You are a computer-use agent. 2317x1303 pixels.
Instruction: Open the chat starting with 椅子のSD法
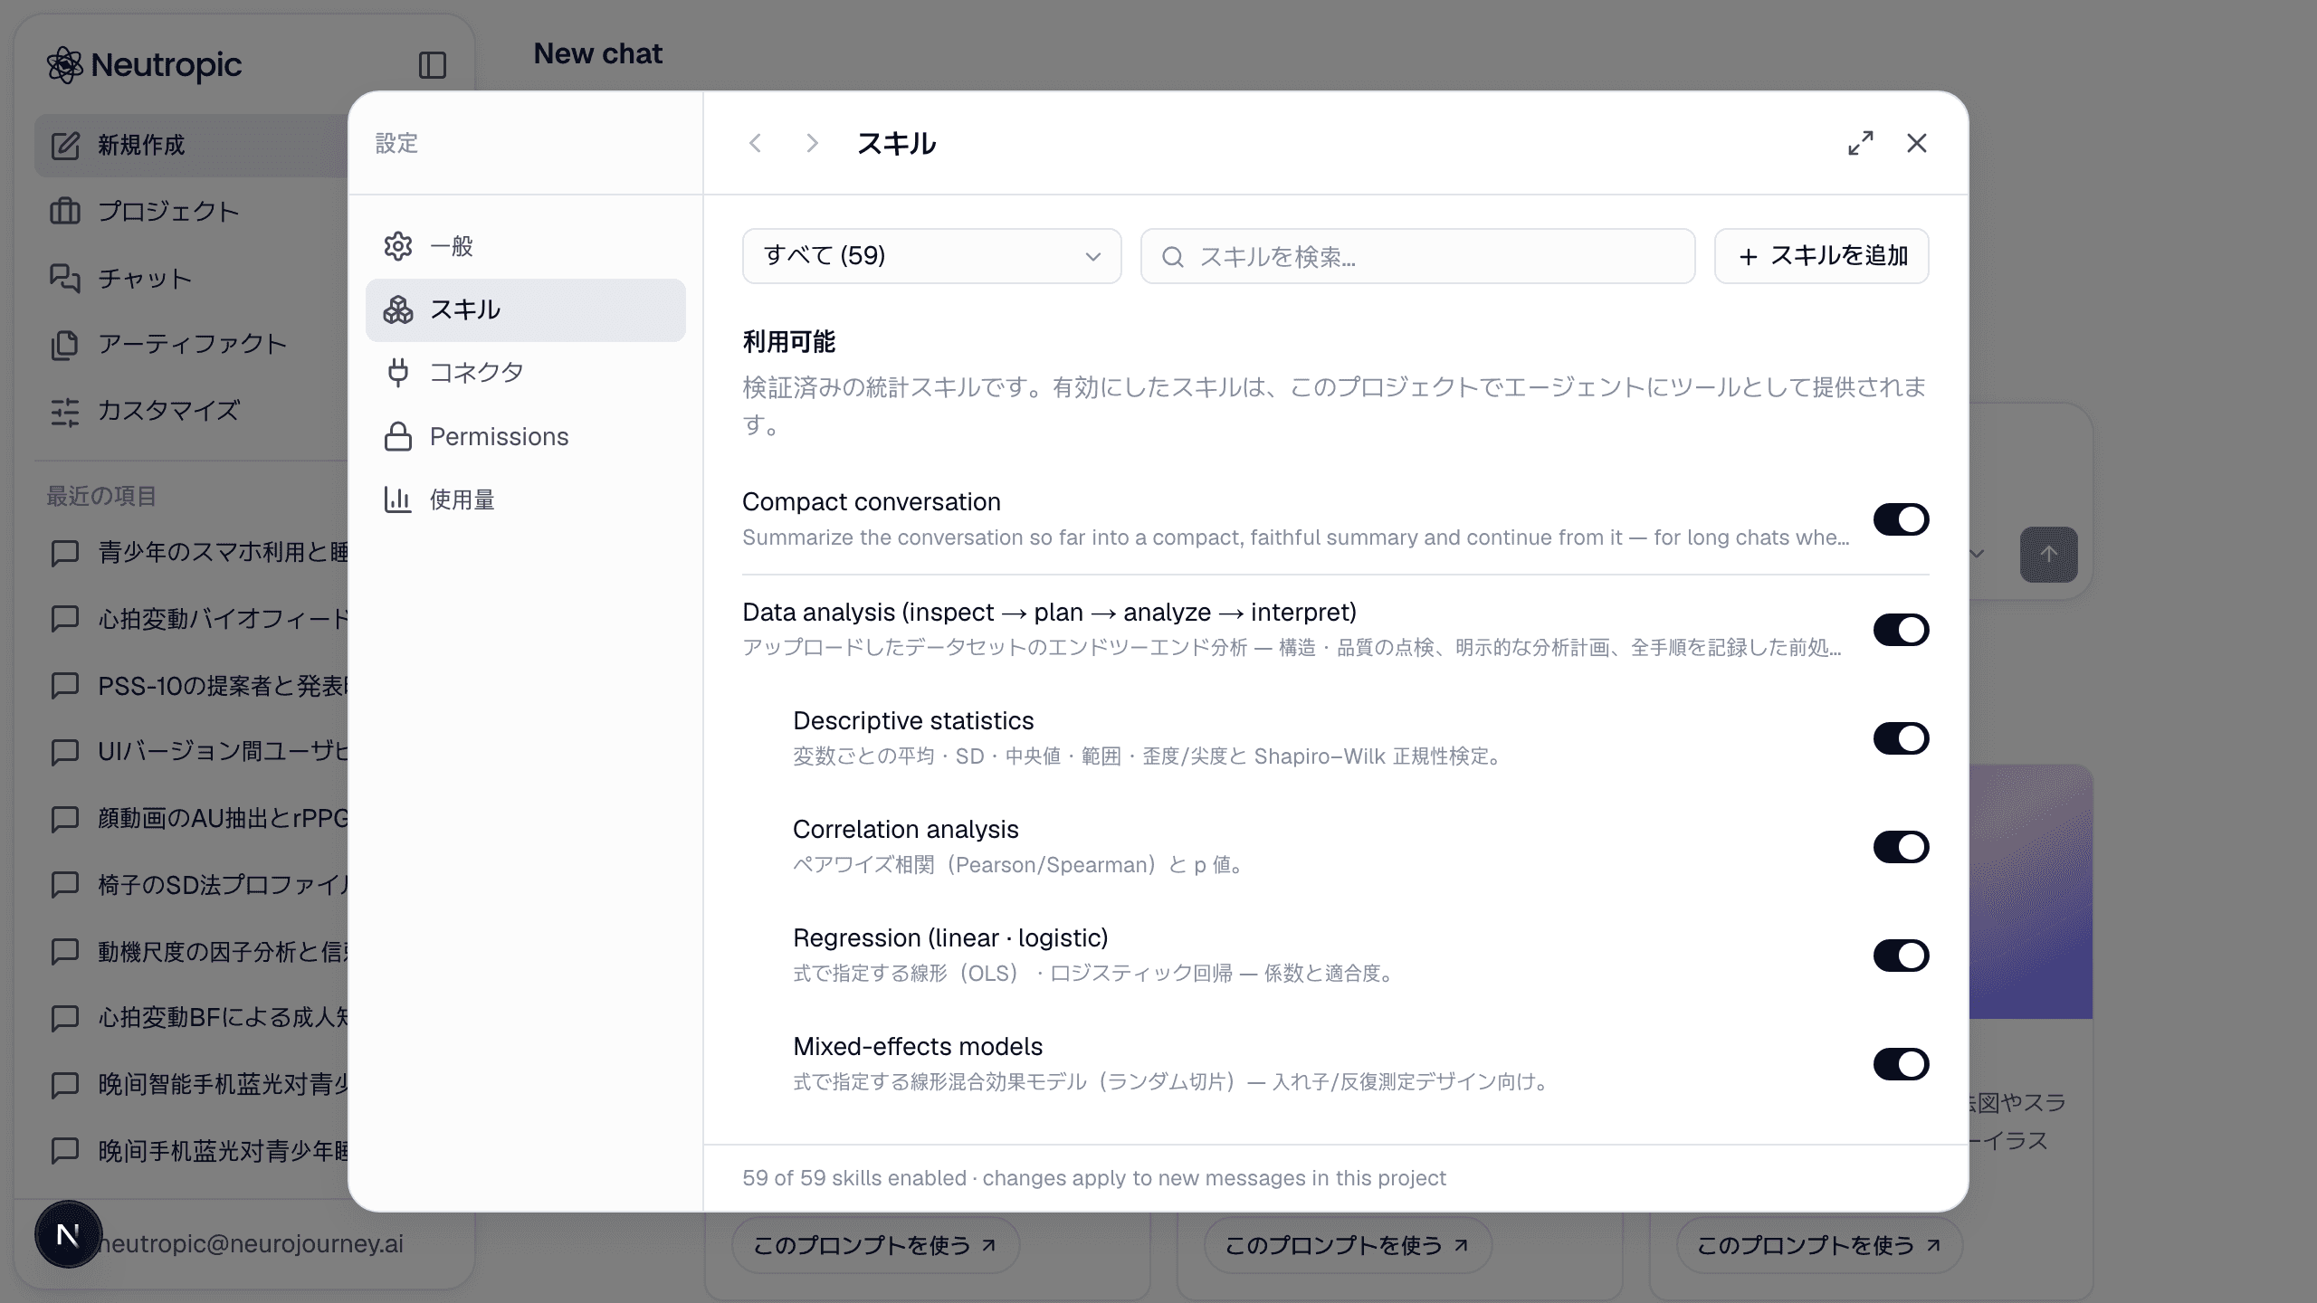(x=192, y=885)
